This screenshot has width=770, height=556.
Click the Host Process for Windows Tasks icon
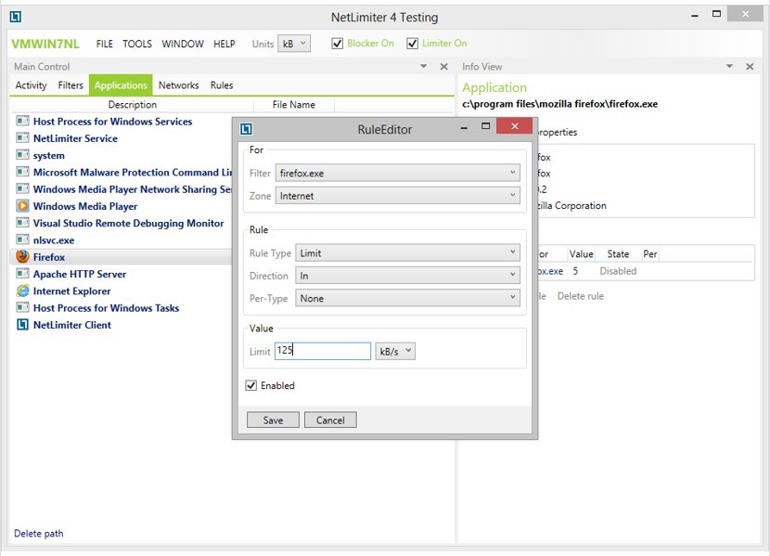point(22,308)
